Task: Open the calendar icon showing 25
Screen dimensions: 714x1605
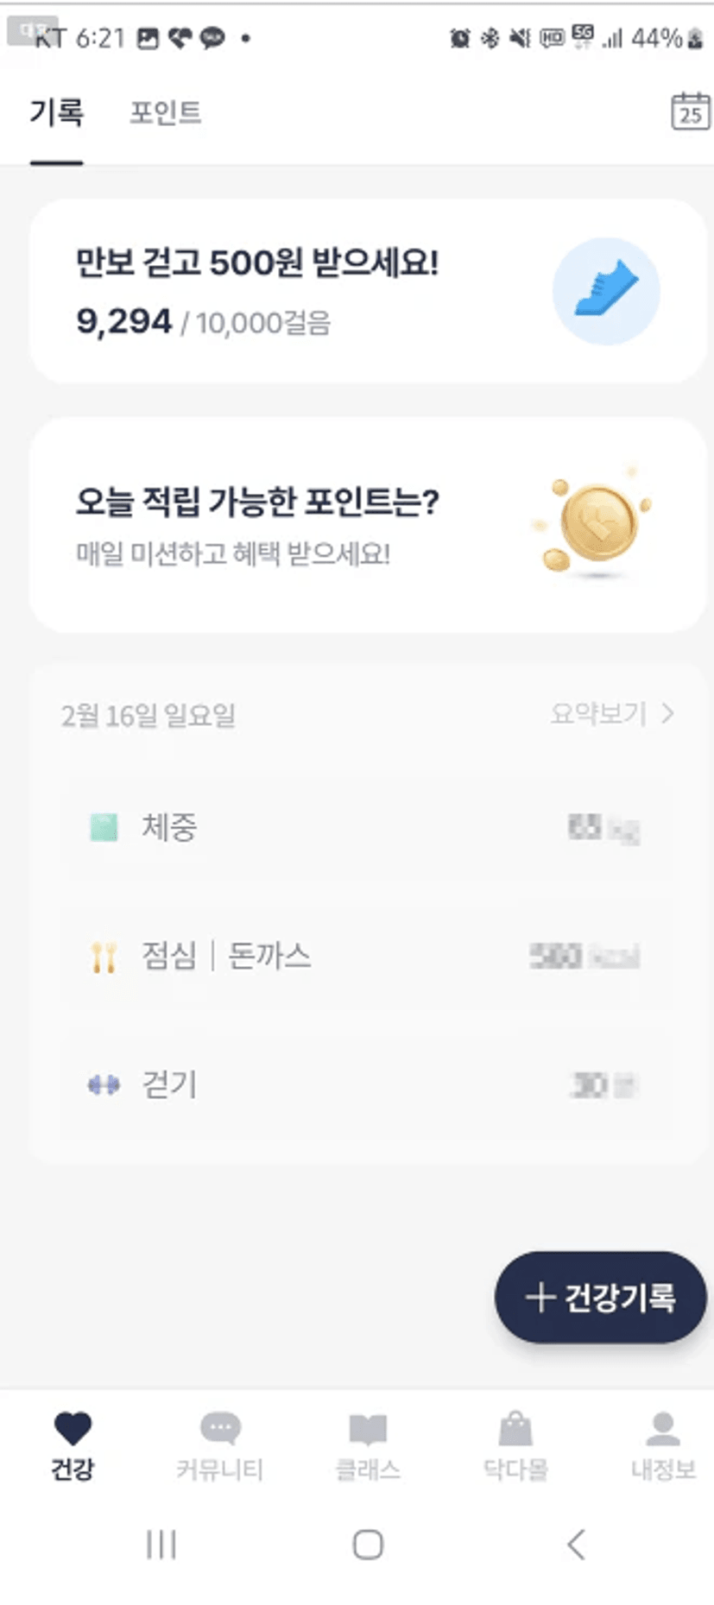Action: coord(689,111)
